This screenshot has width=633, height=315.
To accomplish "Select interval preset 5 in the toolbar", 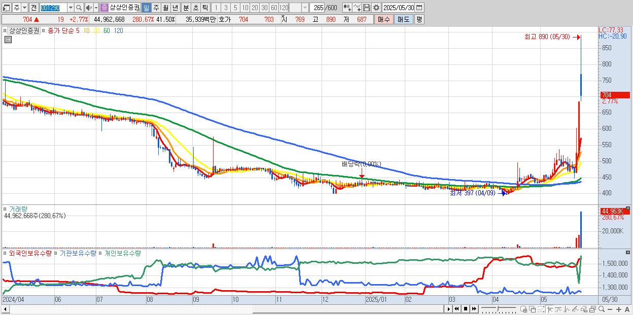I will tap(235, 8).
